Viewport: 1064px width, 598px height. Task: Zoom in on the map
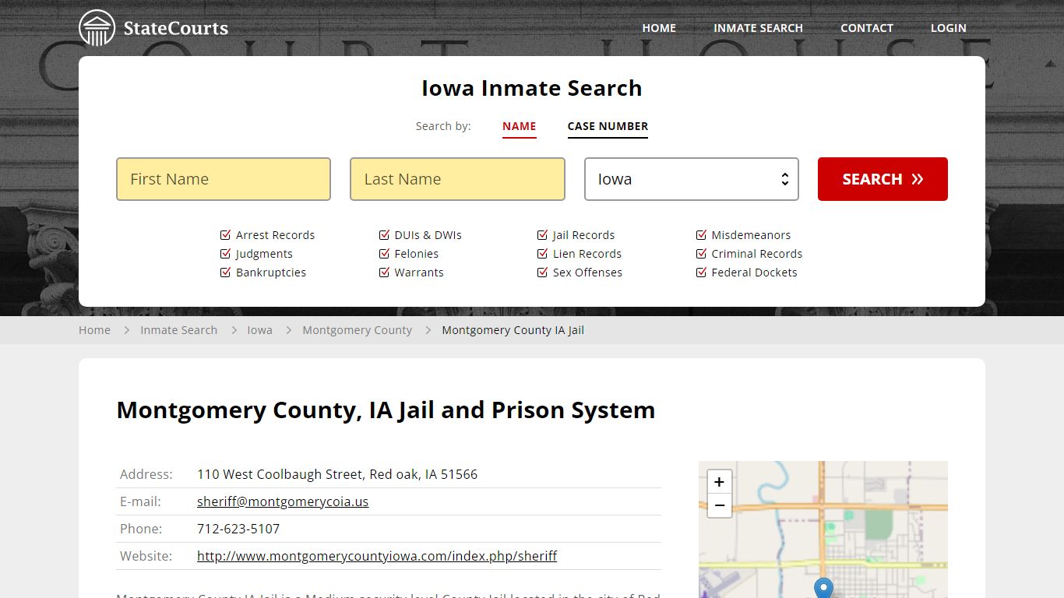[x=719, y=482]
